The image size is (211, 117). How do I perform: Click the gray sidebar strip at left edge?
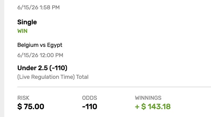coord(2,58)
